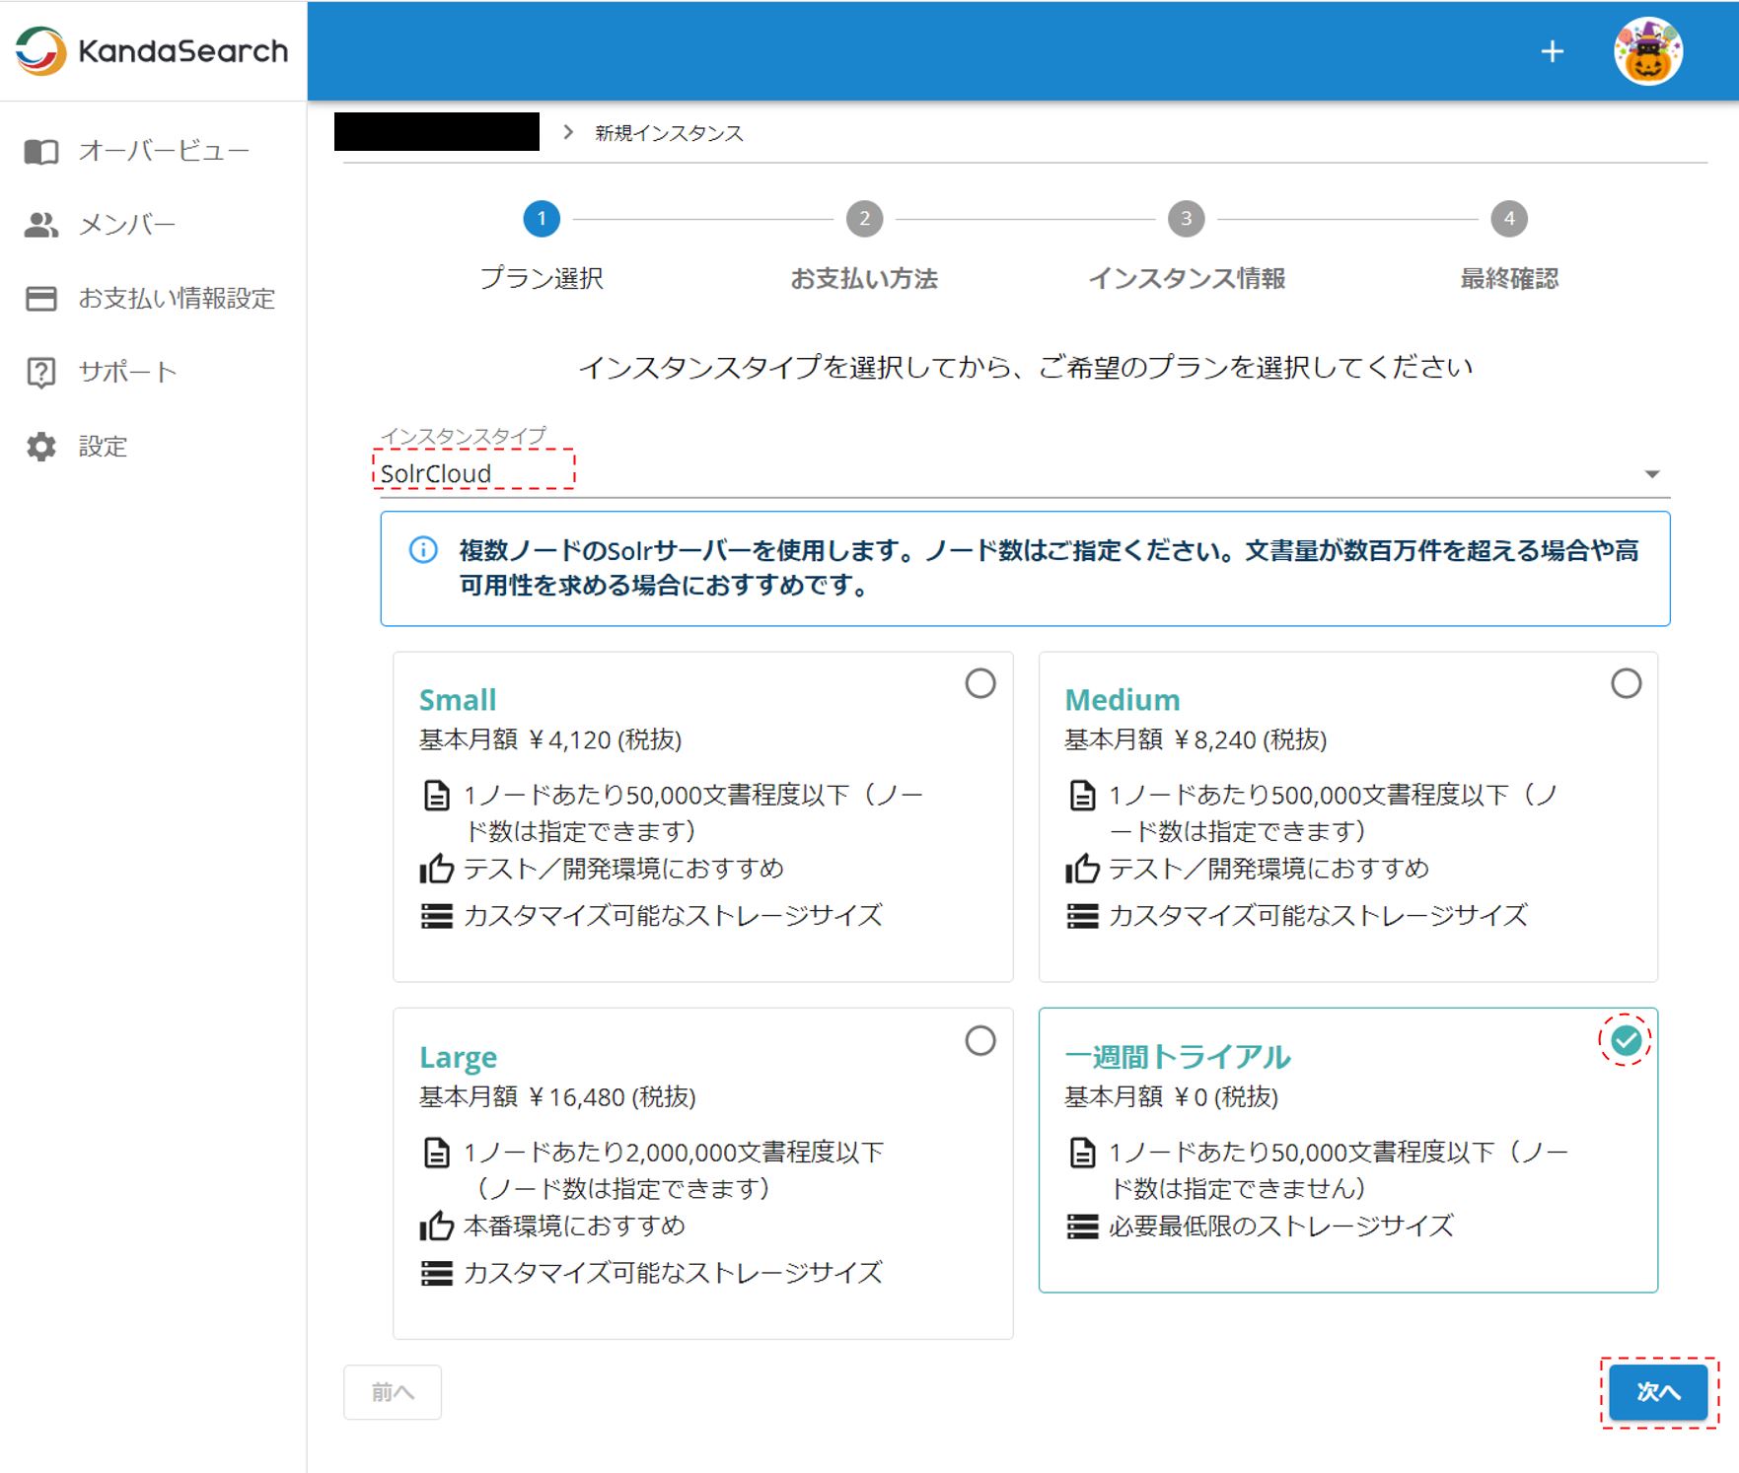Click the storage icon in Small plan
This screenshot has width=1739, height=1473.
[436, 916]
